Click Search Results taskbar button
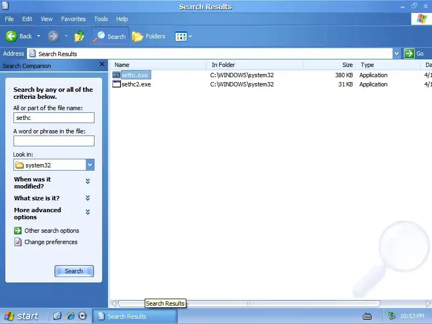This screenshot has height=324, width=432. (x=134, y=316)
